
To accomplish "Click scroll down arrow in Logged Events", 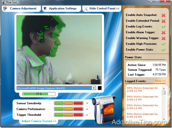I will (x=164, y=119).
